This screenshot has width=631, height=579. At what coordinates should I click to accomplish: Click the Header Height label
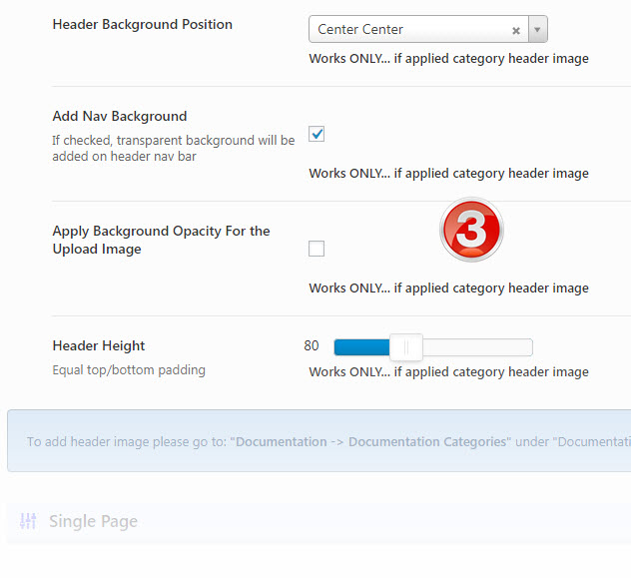point(99,345)
